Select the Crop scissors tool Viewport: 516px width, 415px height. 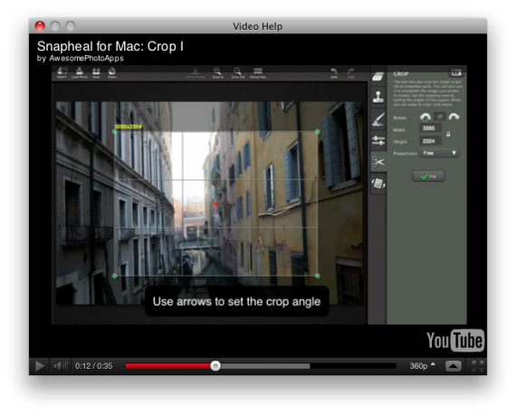pos(378,162)
